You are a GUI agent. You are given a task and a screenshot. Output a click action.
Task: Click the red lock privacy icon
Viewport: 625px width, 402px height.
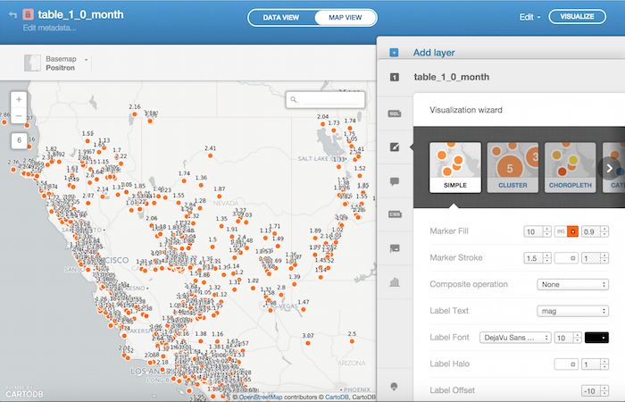(28, 15)
